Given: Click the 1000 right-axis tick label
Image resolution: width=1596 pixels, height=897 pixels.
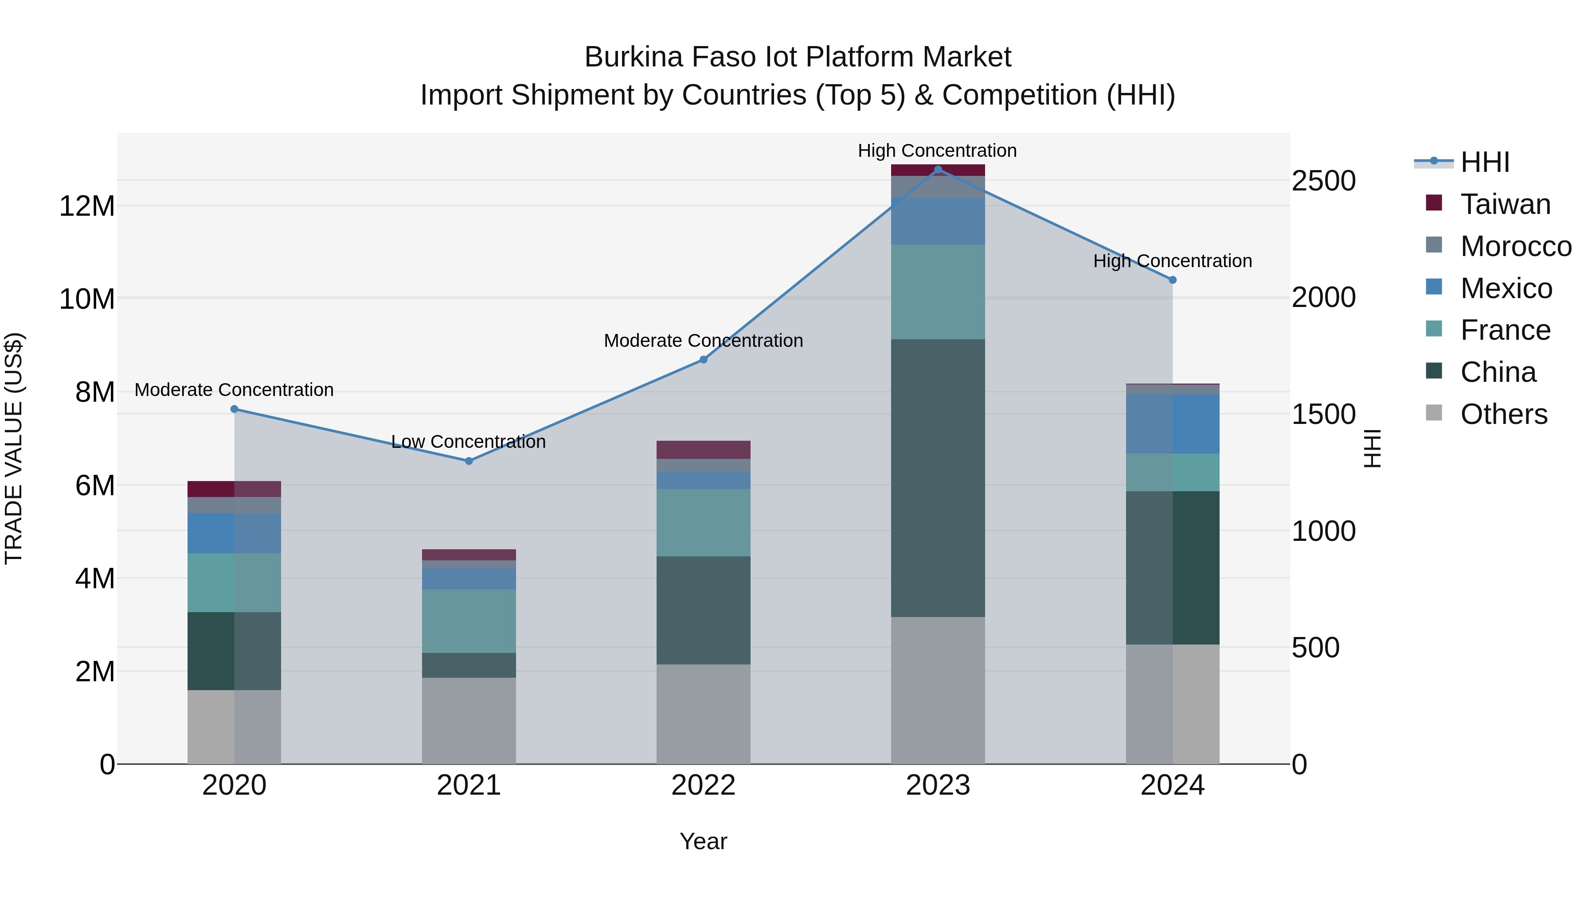Looking at the screenshot, I should click(1324, 531).
